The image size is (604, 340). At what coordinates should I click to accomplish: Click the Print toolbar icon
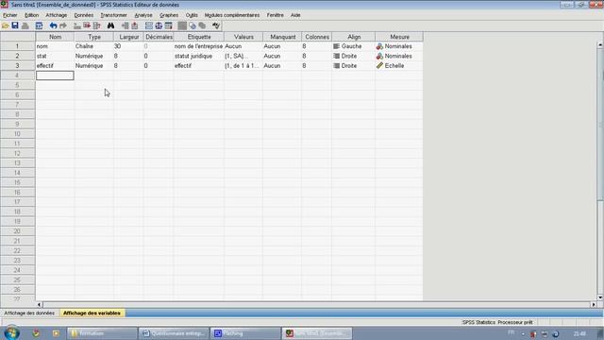click(25, 25)
